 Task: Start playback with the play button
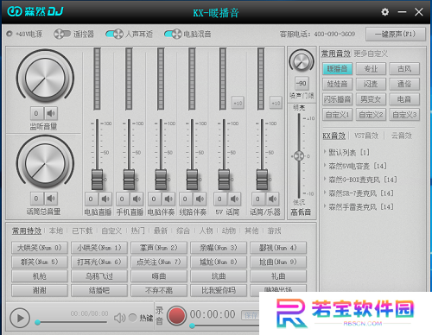(x=20, y=318)
